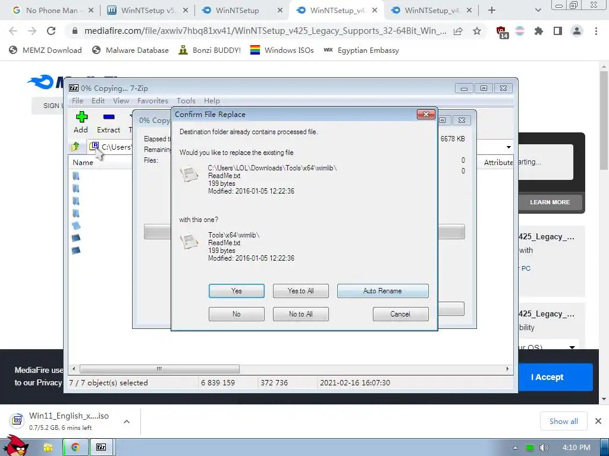Image resolution: width=609 pixels, height=456 pixels.
Task: Select Auto Rename option
Action: (382, 291)
